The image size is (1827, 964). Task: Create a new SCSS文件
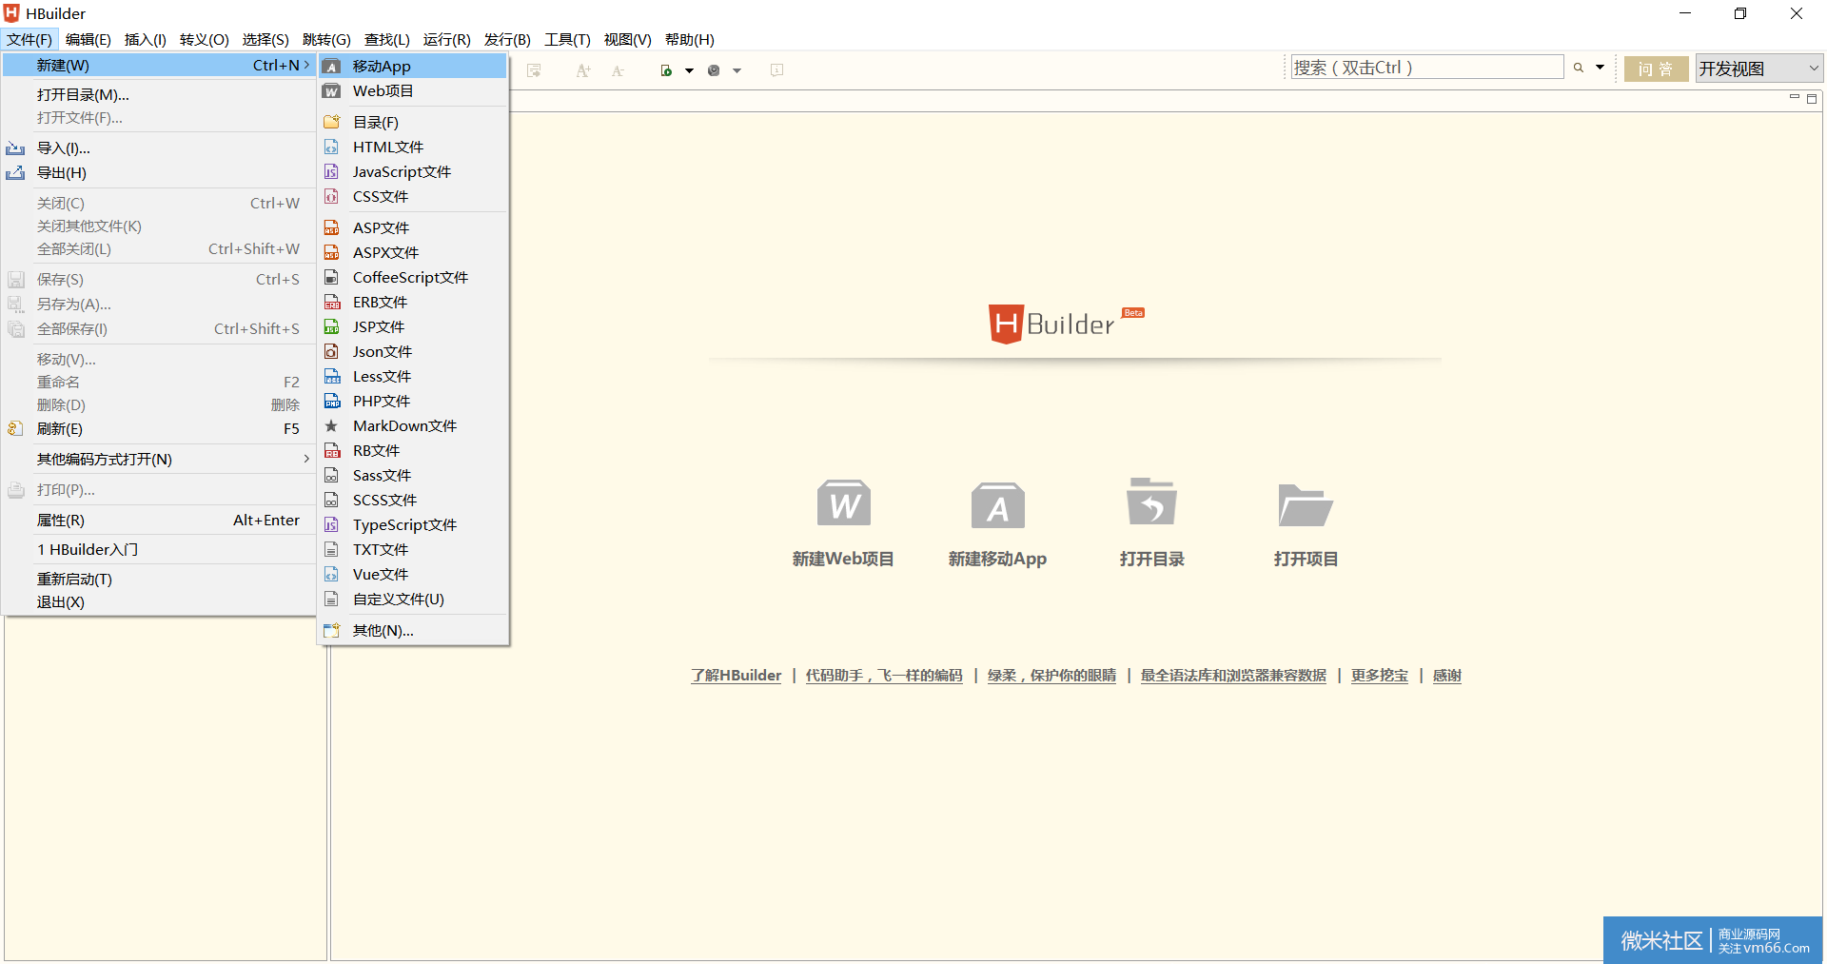click(413, 500)
